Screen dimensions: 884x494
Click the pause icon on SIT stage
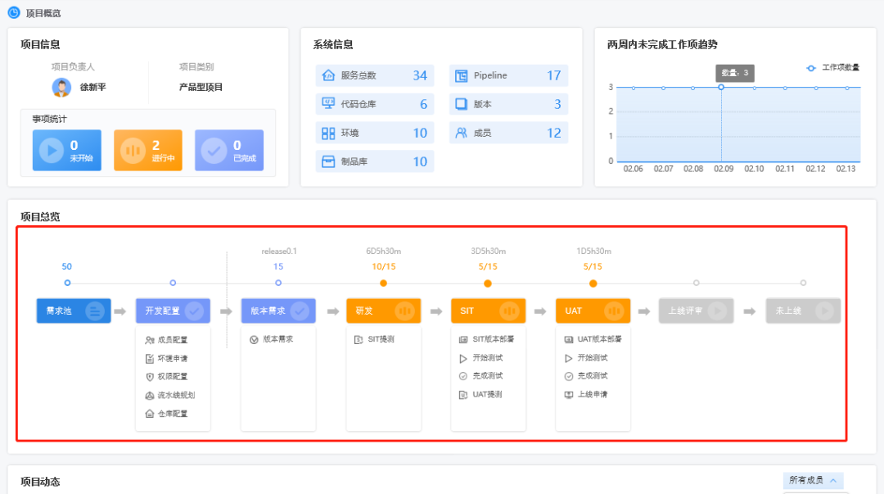point(510,310)
